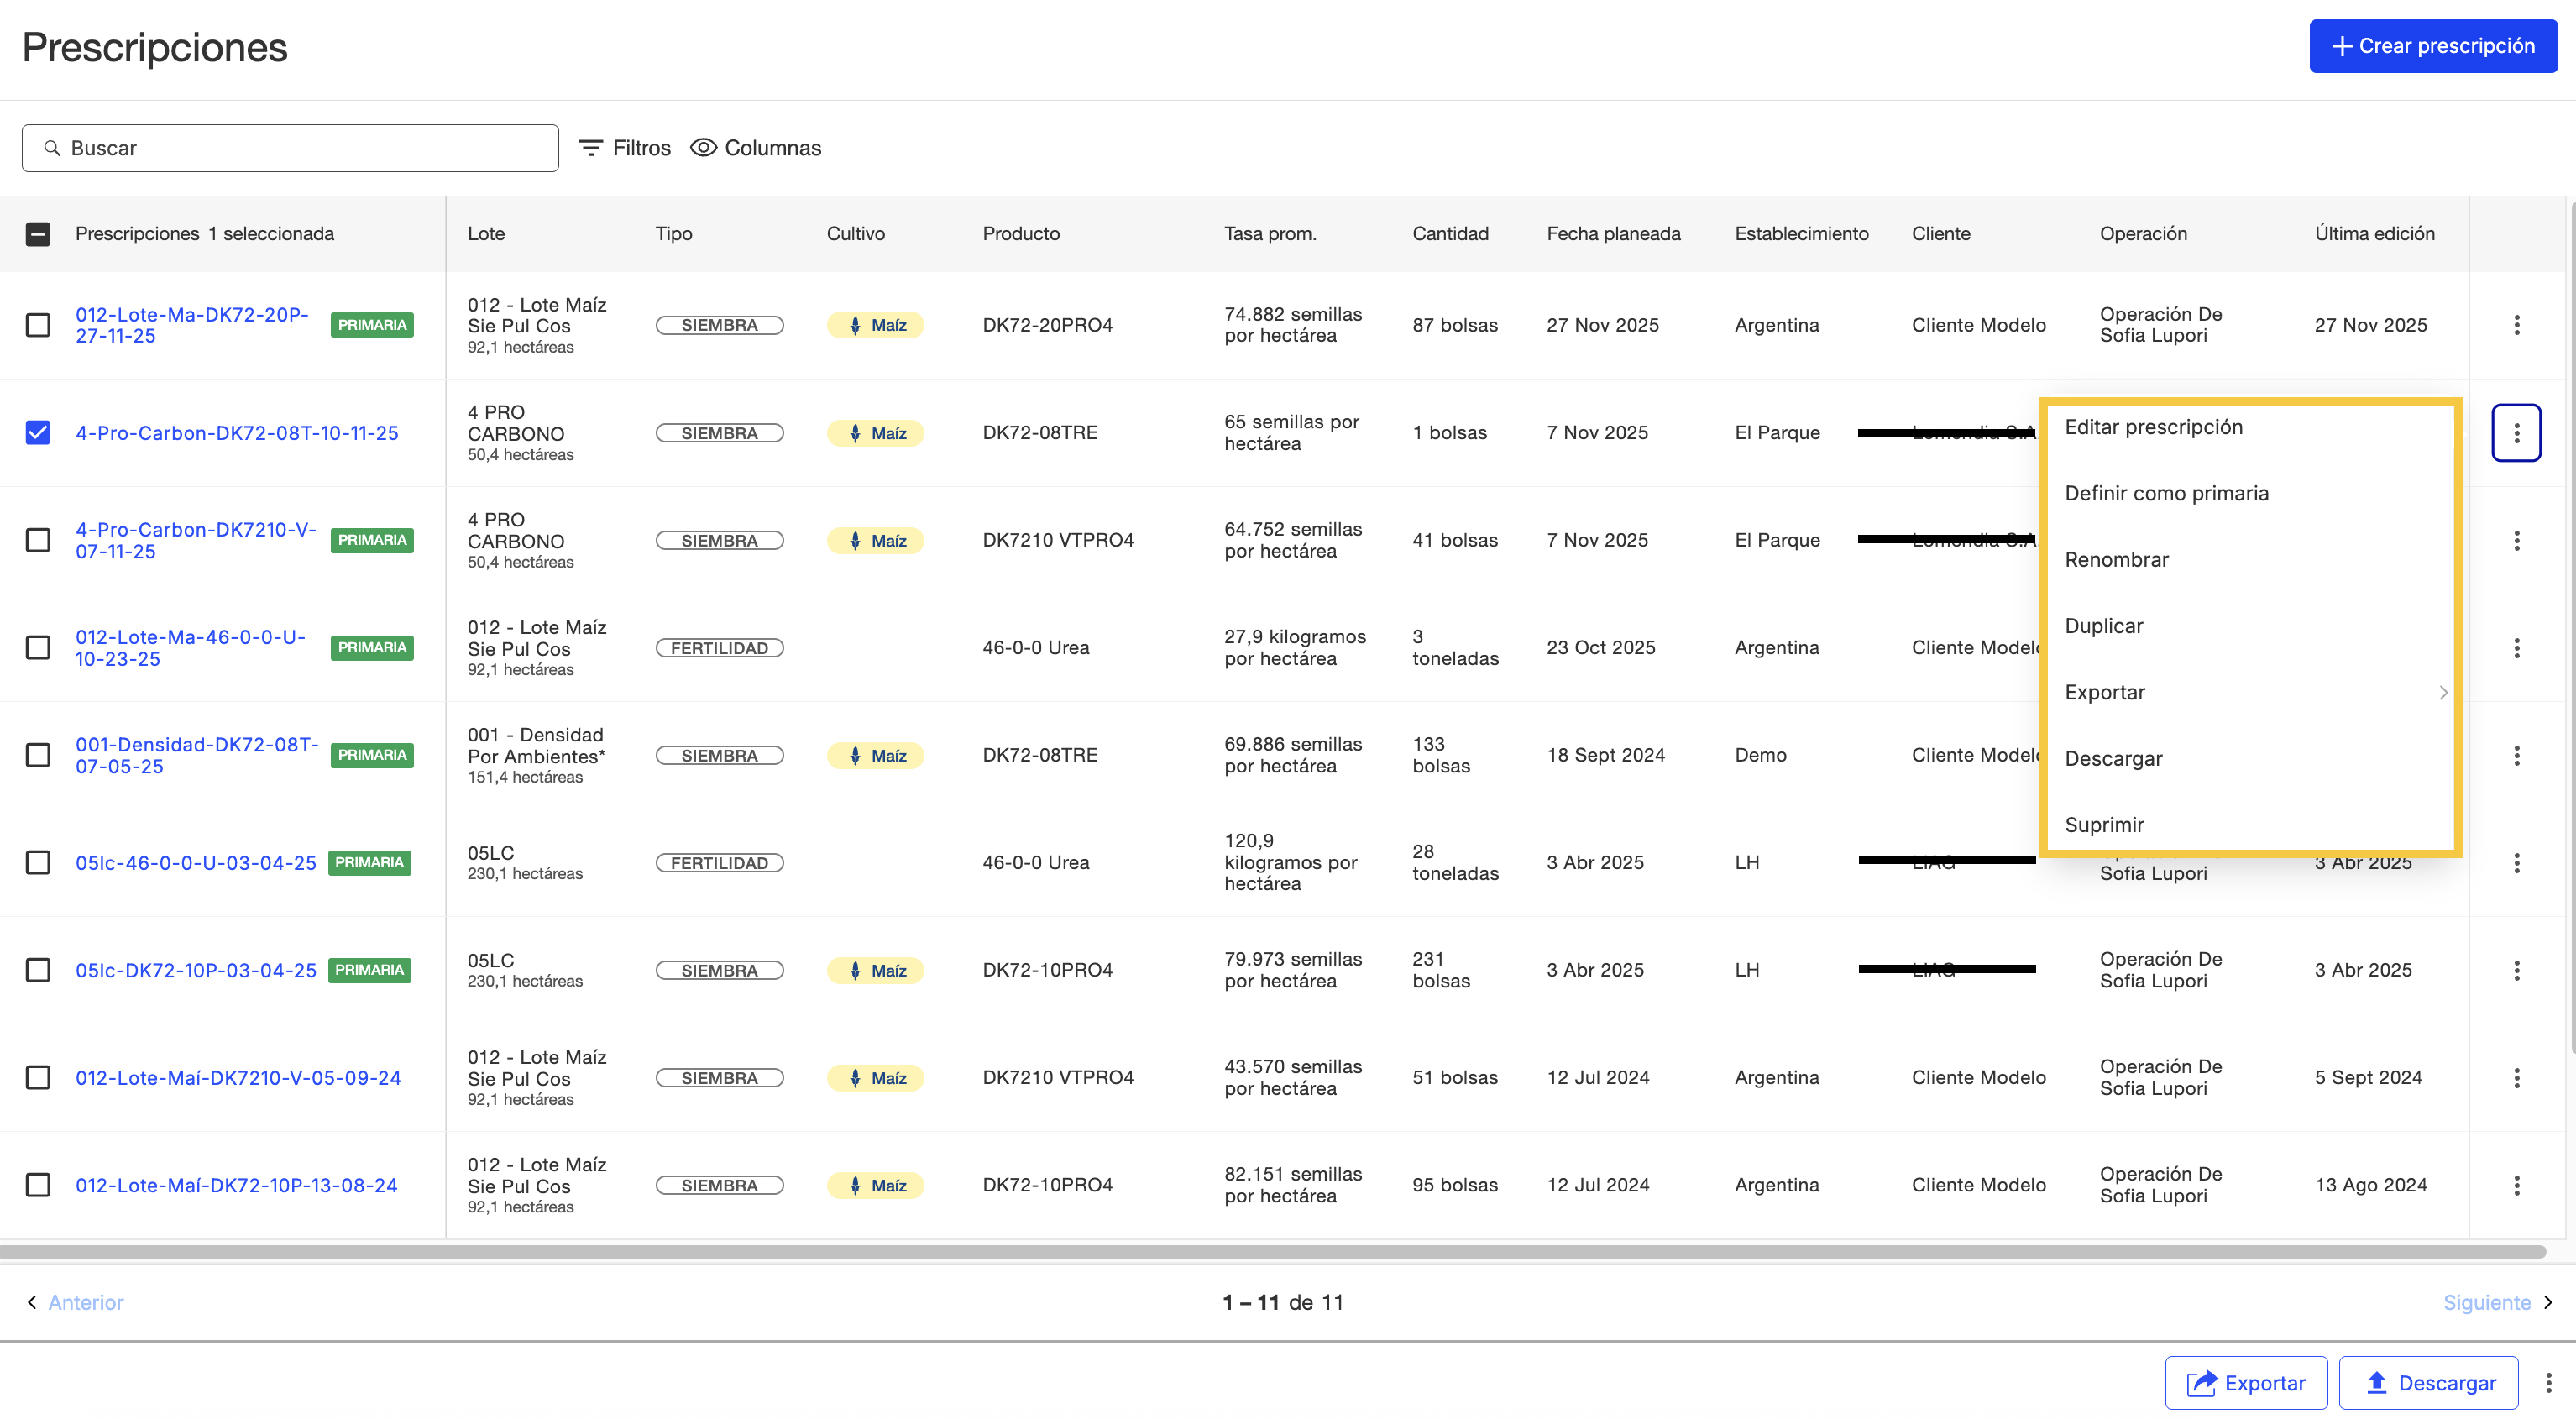Check the 05lc-46-0-0-U-03-04-25 row checkbox
The image size is (2576, 1419).
coord(38,862)
